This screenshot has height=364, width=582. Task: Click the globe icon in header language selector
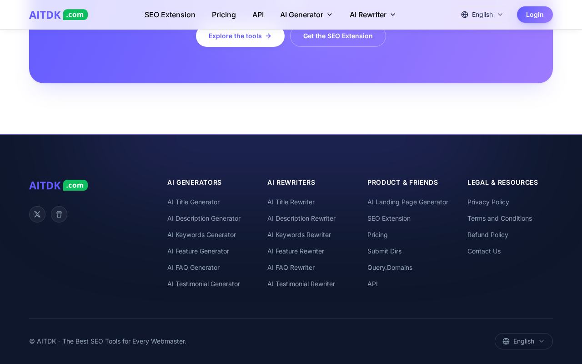click(465, 15)
